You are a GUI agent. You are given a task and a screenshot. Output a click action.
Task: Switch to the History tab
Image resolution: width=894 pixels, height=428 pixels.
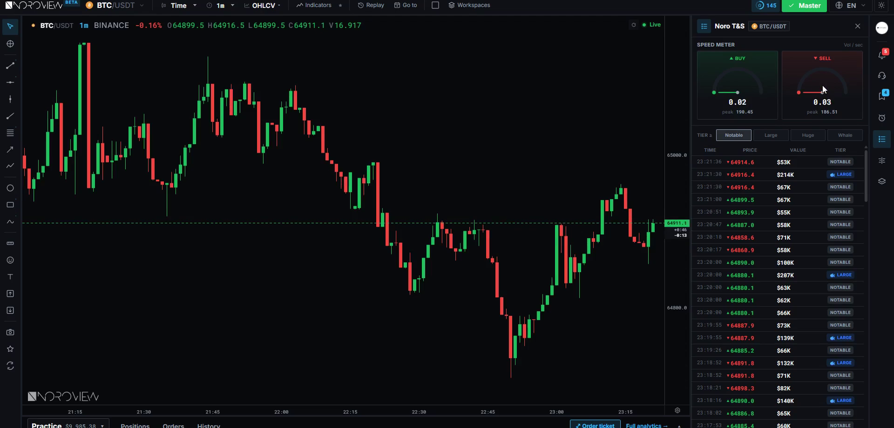(x=209, y=425)
